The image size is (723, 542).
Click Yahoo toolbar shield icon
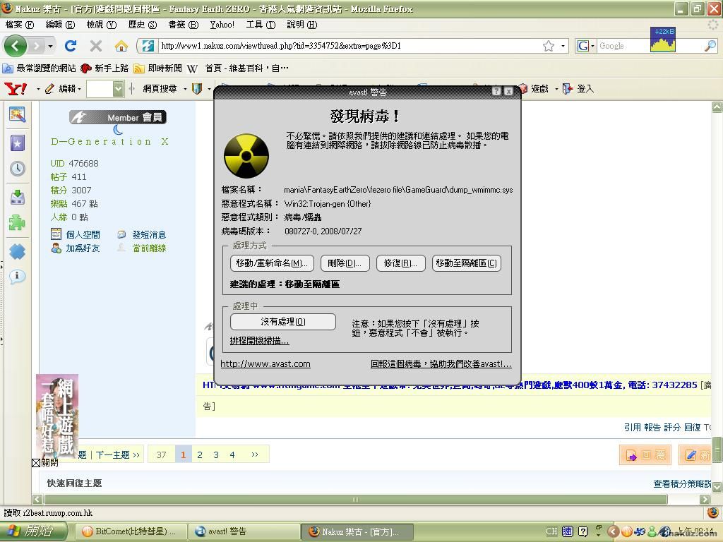[x=197, y=88]
